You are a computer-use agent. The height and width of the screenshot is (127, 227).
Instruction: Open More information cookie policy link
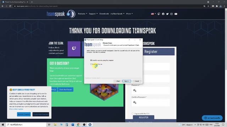16,109
